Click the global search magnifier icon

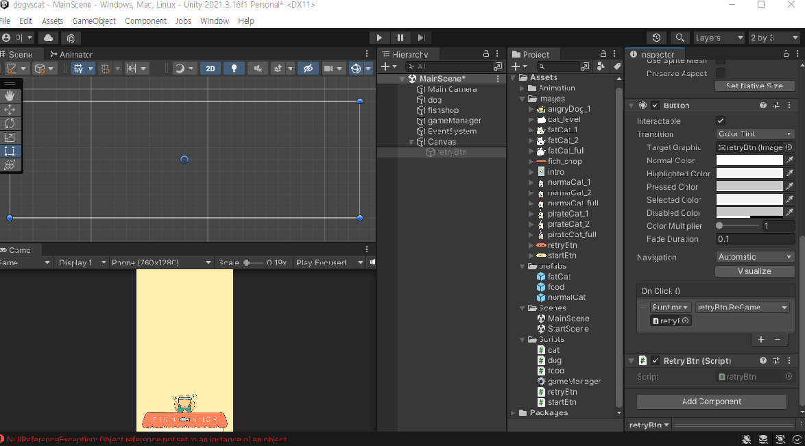click(x=680, y=38)
